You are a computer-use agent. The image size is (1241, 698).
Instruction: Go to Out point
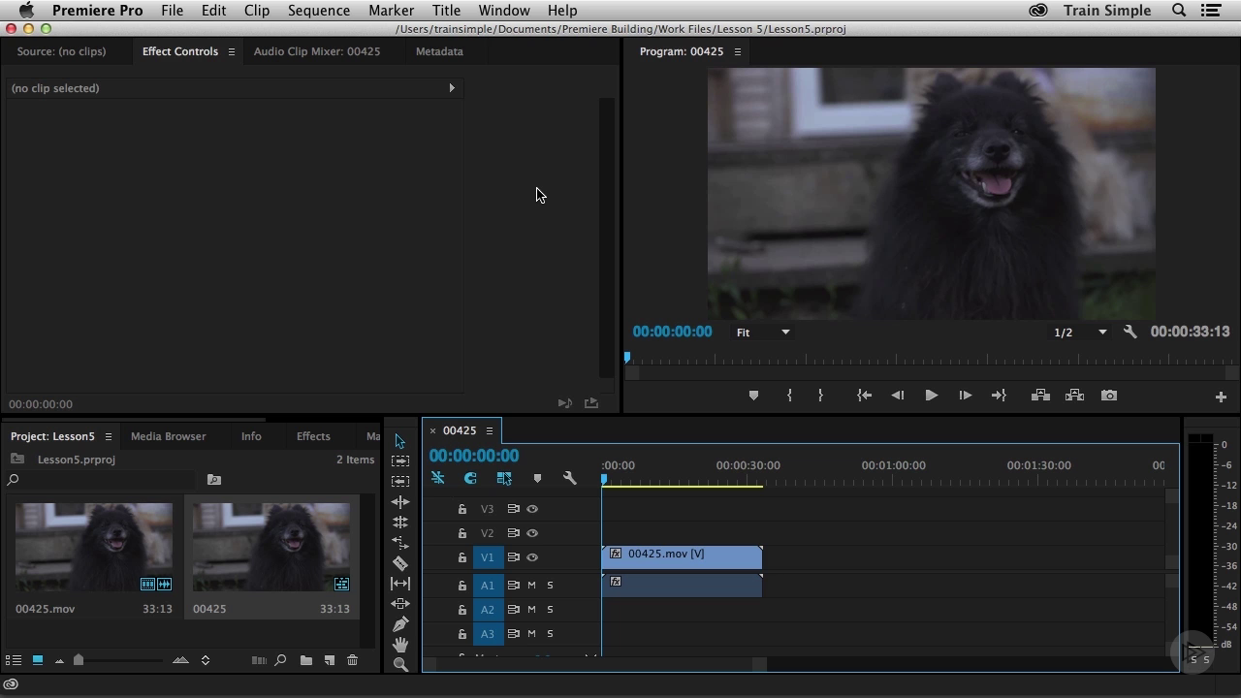(999, 396)
